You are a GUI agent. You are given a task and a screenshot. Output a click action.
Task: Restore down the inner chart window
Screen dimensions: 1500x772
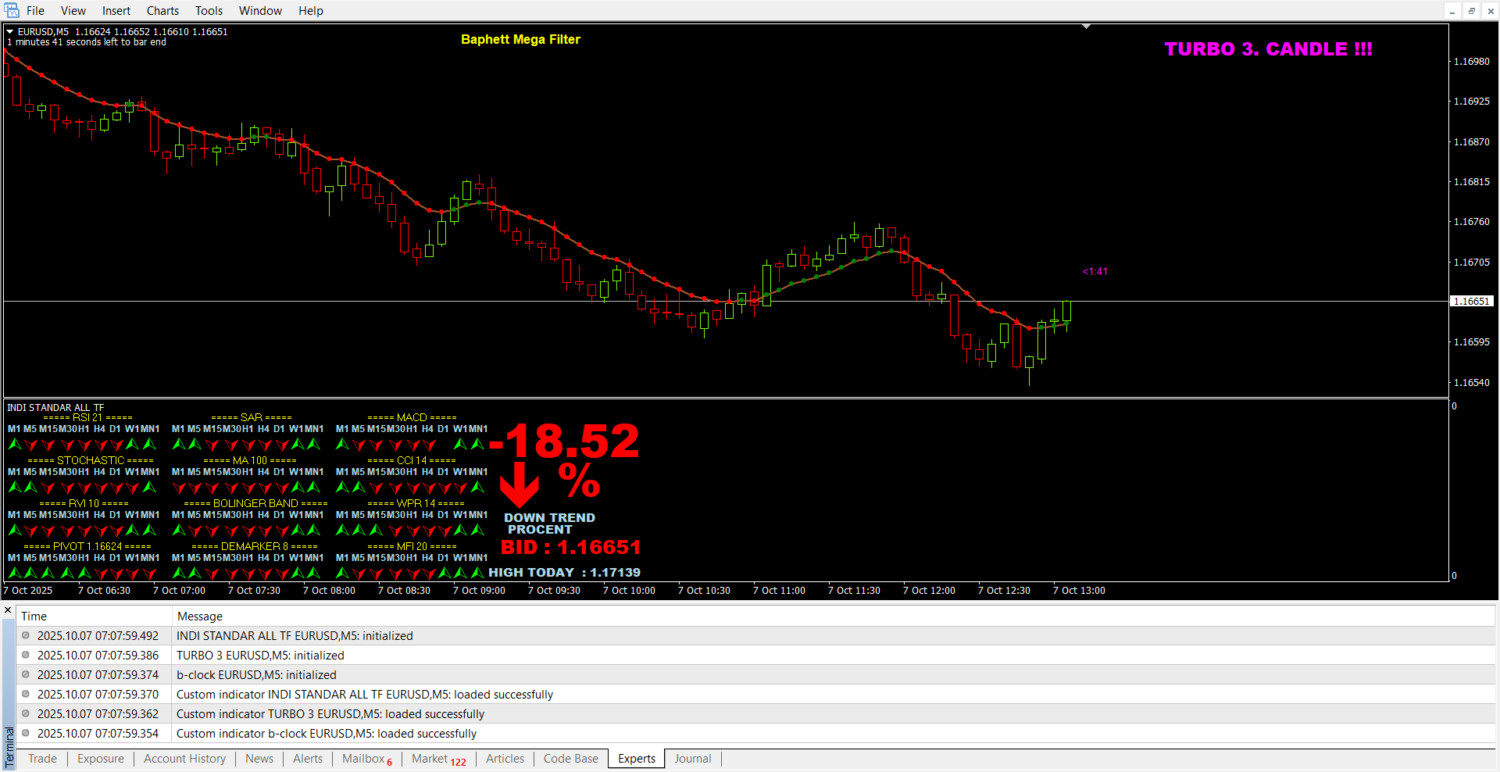(1471, 11)
